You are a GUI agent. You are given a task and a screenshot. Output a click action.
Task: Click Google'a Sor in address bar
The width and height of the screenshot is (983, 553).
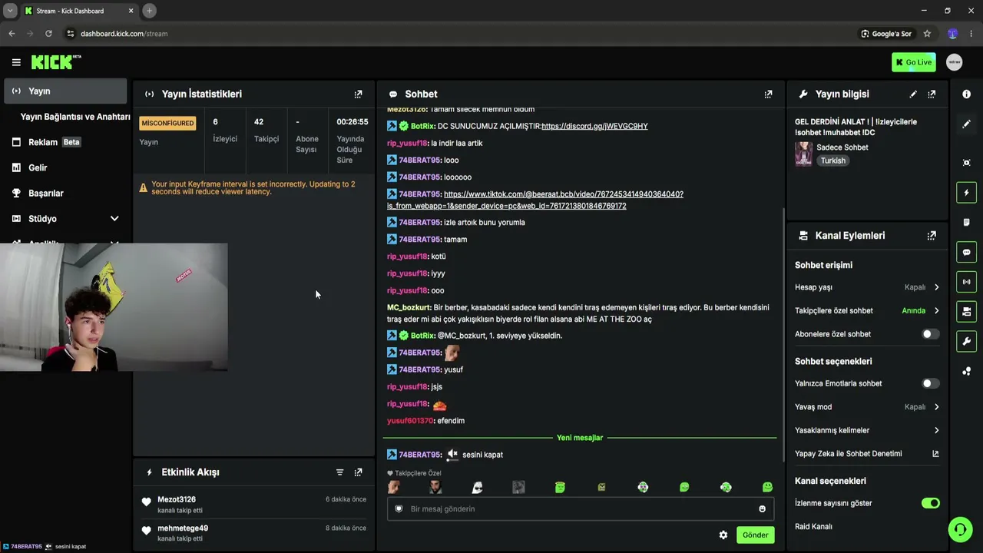pos(886,34)
